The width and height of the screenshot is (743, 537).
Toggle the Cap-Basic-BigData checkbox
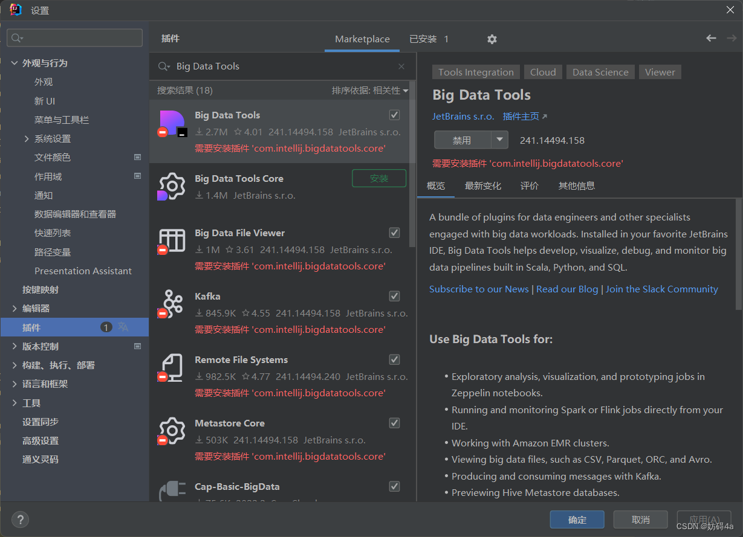pos(394,486)
